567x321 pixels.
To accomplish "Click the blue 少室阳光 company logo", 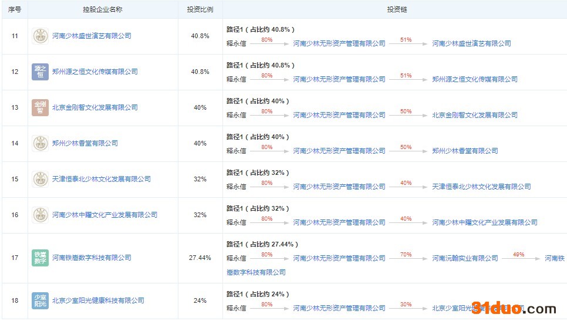I will [40, 300].
